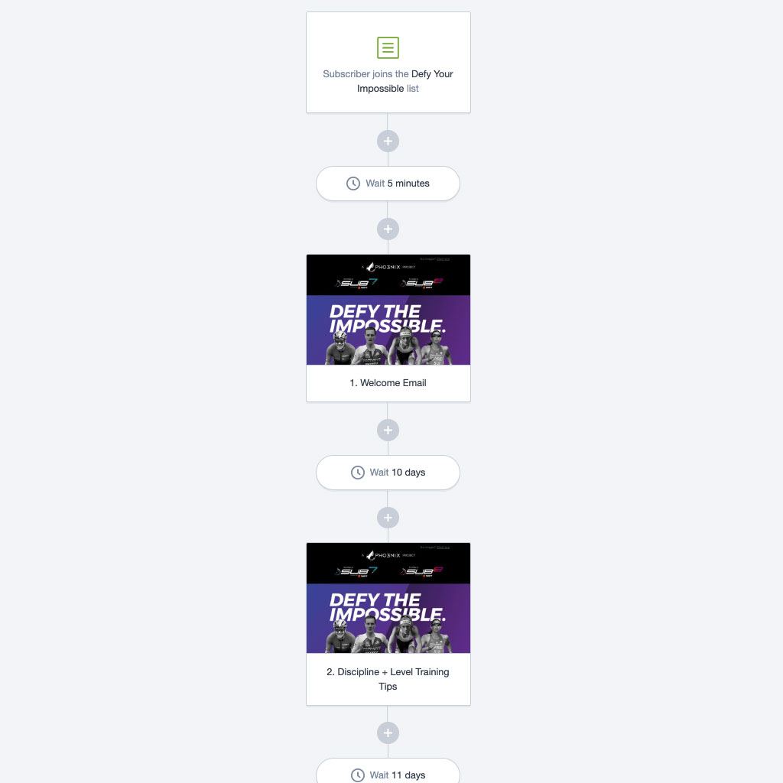
Task: Click the 1. Welcome Email label
Action: [x=388, y=383]
